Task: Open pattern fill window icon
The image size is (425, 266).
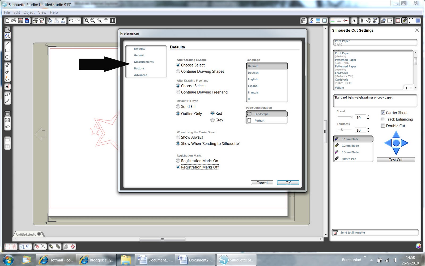Action: (x=325, y=20)
